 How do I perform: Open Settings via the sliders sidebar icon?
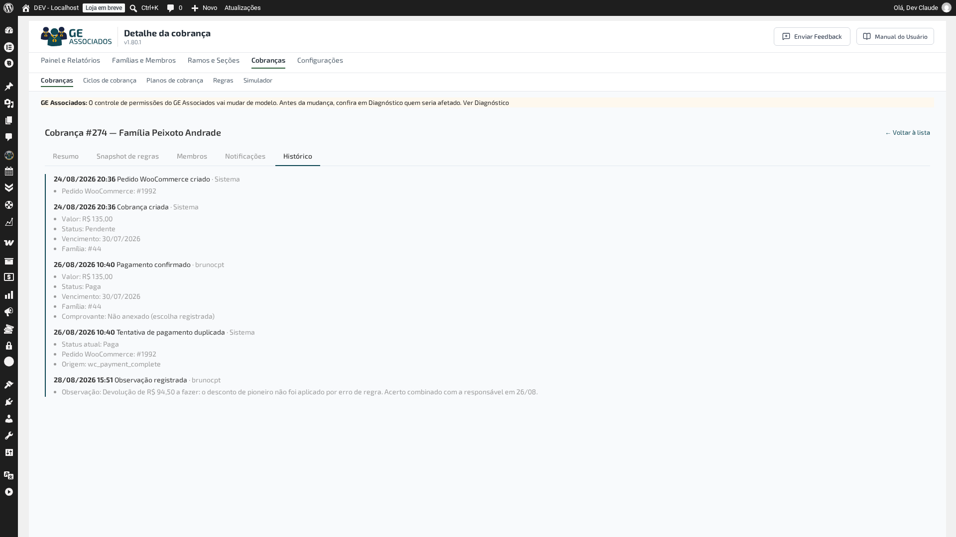pos(9,452)
